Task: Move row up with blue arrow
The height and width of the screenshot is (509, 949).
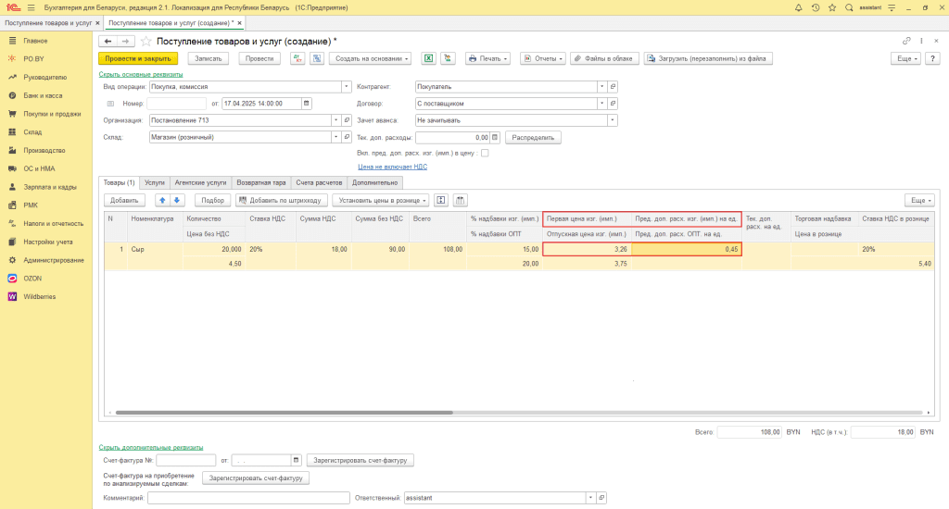Action: 162,200
